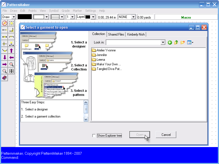Screen dimensions: 219x164
Task: Open the Symbol menu
Action: pyautogui.click(x=54, y=11)
